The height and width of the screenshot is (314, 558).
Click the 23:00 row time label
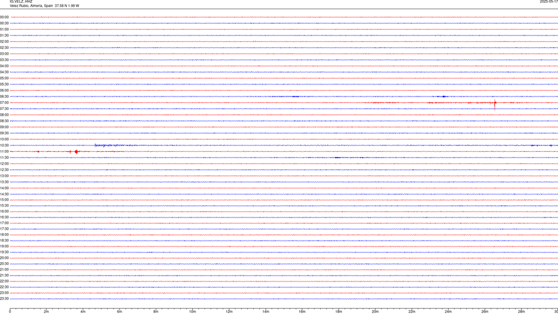point(5,293)
